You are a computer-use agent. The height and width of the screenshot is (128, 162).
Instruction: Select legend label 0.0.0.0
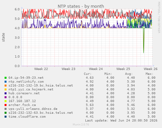point(15,97)
